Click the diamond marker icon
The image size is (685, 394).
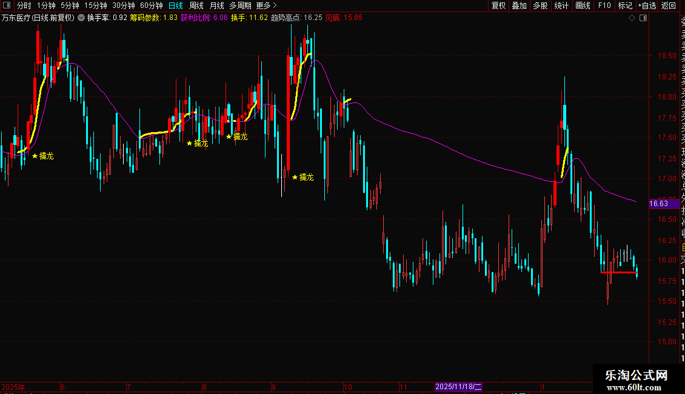(x=632, y=18)
